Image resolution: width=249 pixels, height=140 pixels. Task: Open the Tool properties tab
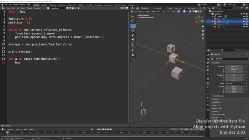[x=208, y=55]
